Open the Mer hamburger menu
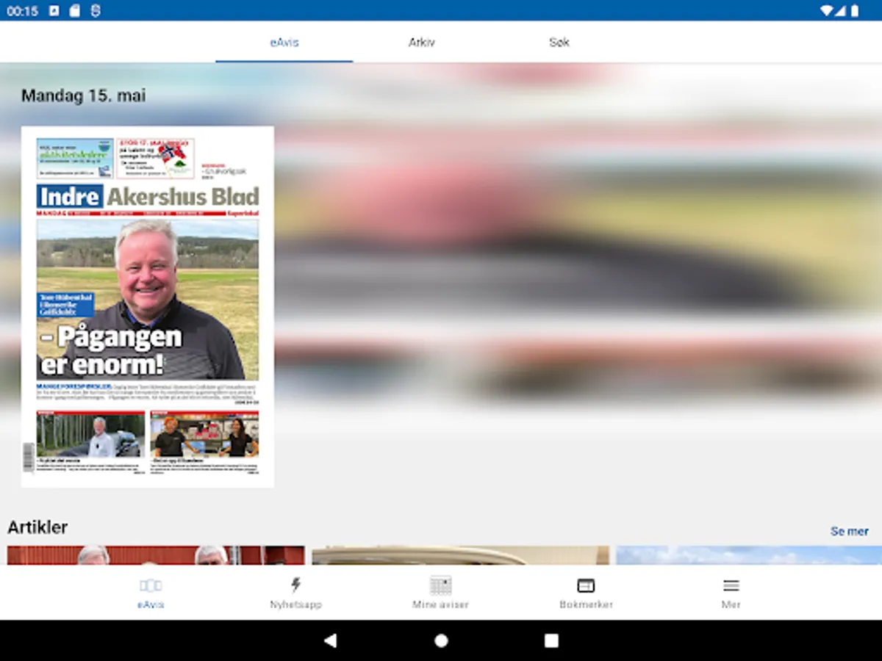 731,585
